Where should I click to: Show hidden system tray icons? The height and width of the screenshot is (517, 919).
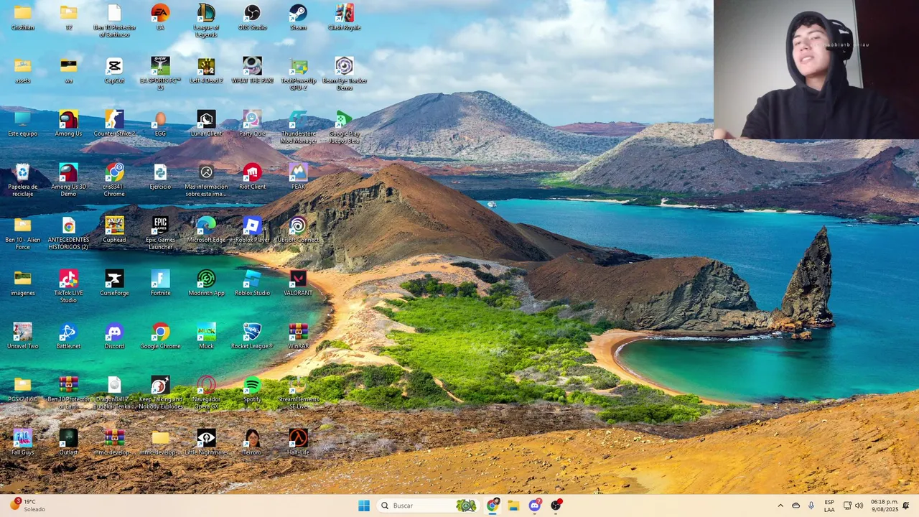[780, 506]
